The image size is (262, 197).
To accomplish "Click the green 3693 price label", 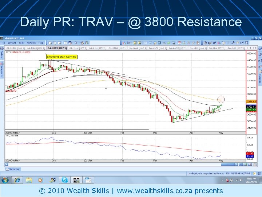I will [x=251, y=109].
